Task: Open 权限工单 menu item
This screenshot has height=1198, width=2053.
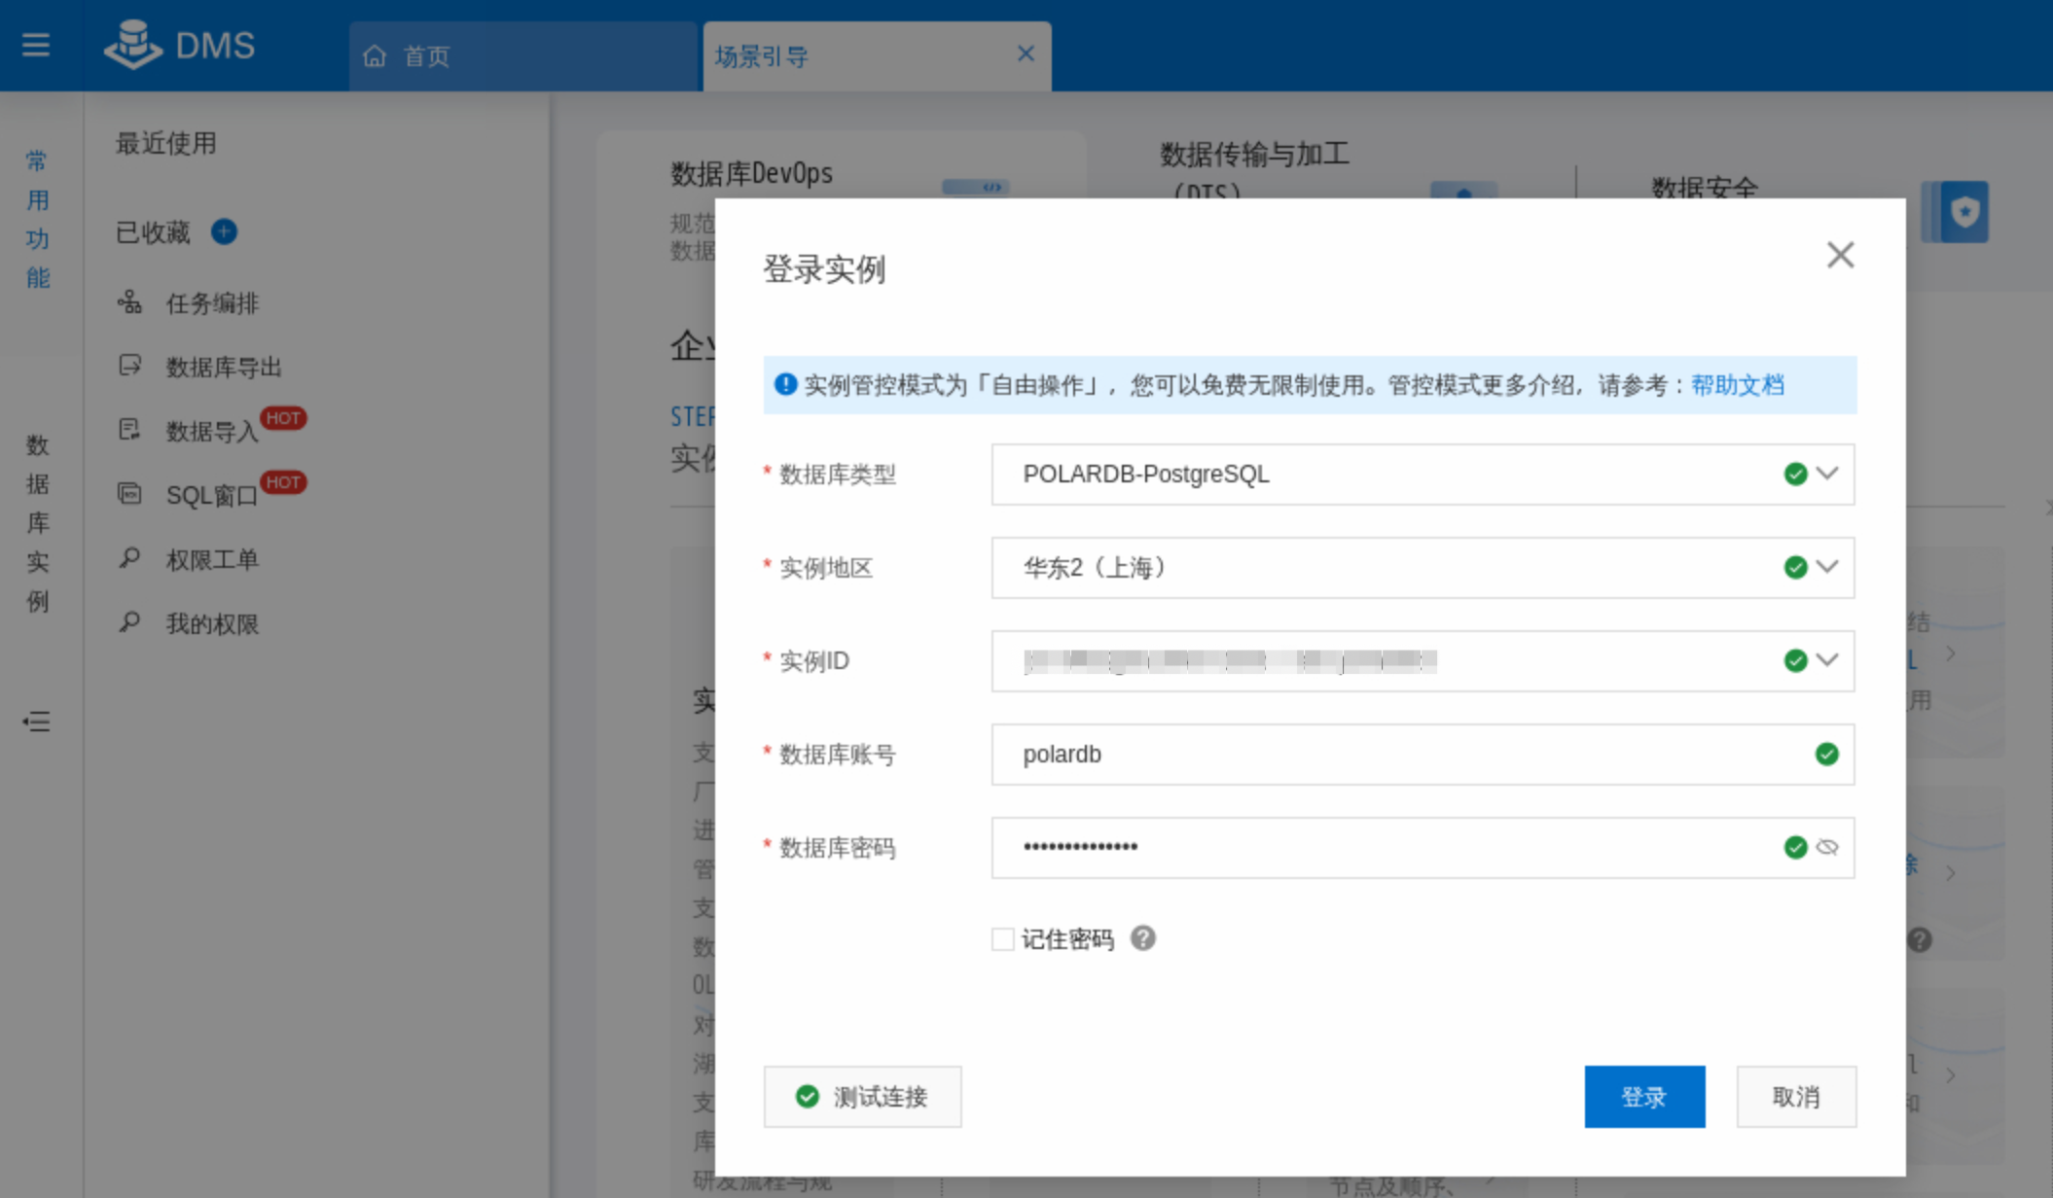Action: pos(212,560)
